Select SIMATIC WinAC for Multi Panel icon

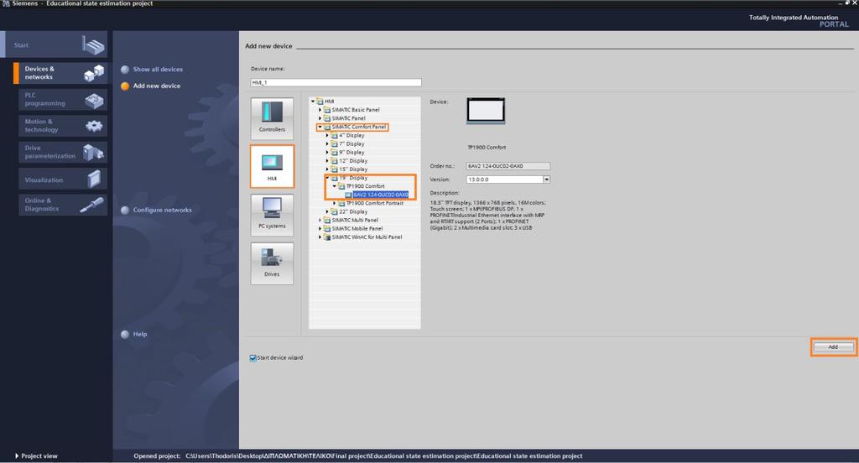327,237
